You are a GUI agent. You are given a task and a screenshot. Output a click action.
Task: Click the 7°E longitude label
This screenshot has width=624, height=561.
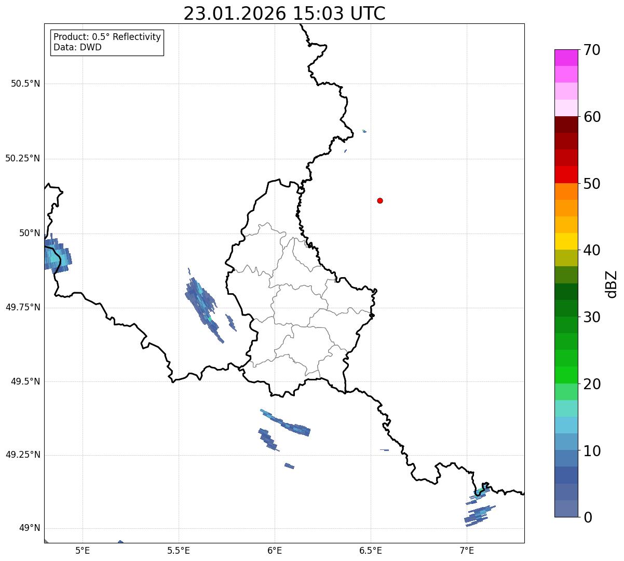467,551
